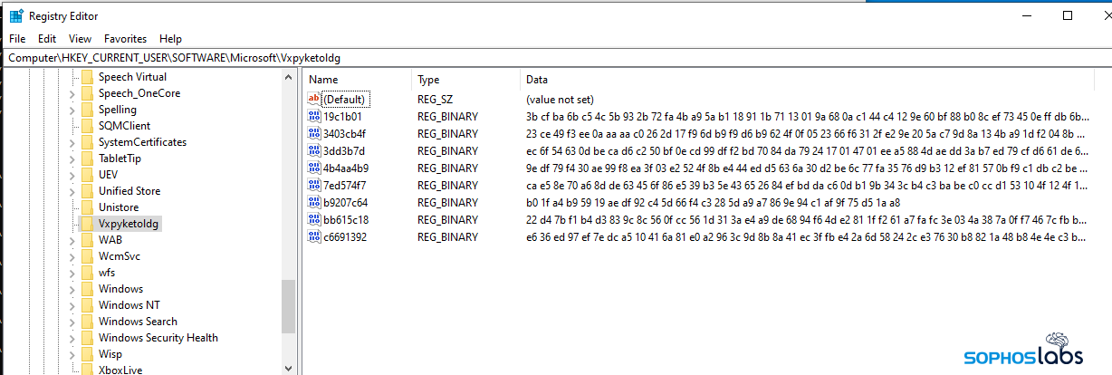Select the Vxpyketoldg folder icon
Viewport: 1112px width, 375px height.
(87, 224)
